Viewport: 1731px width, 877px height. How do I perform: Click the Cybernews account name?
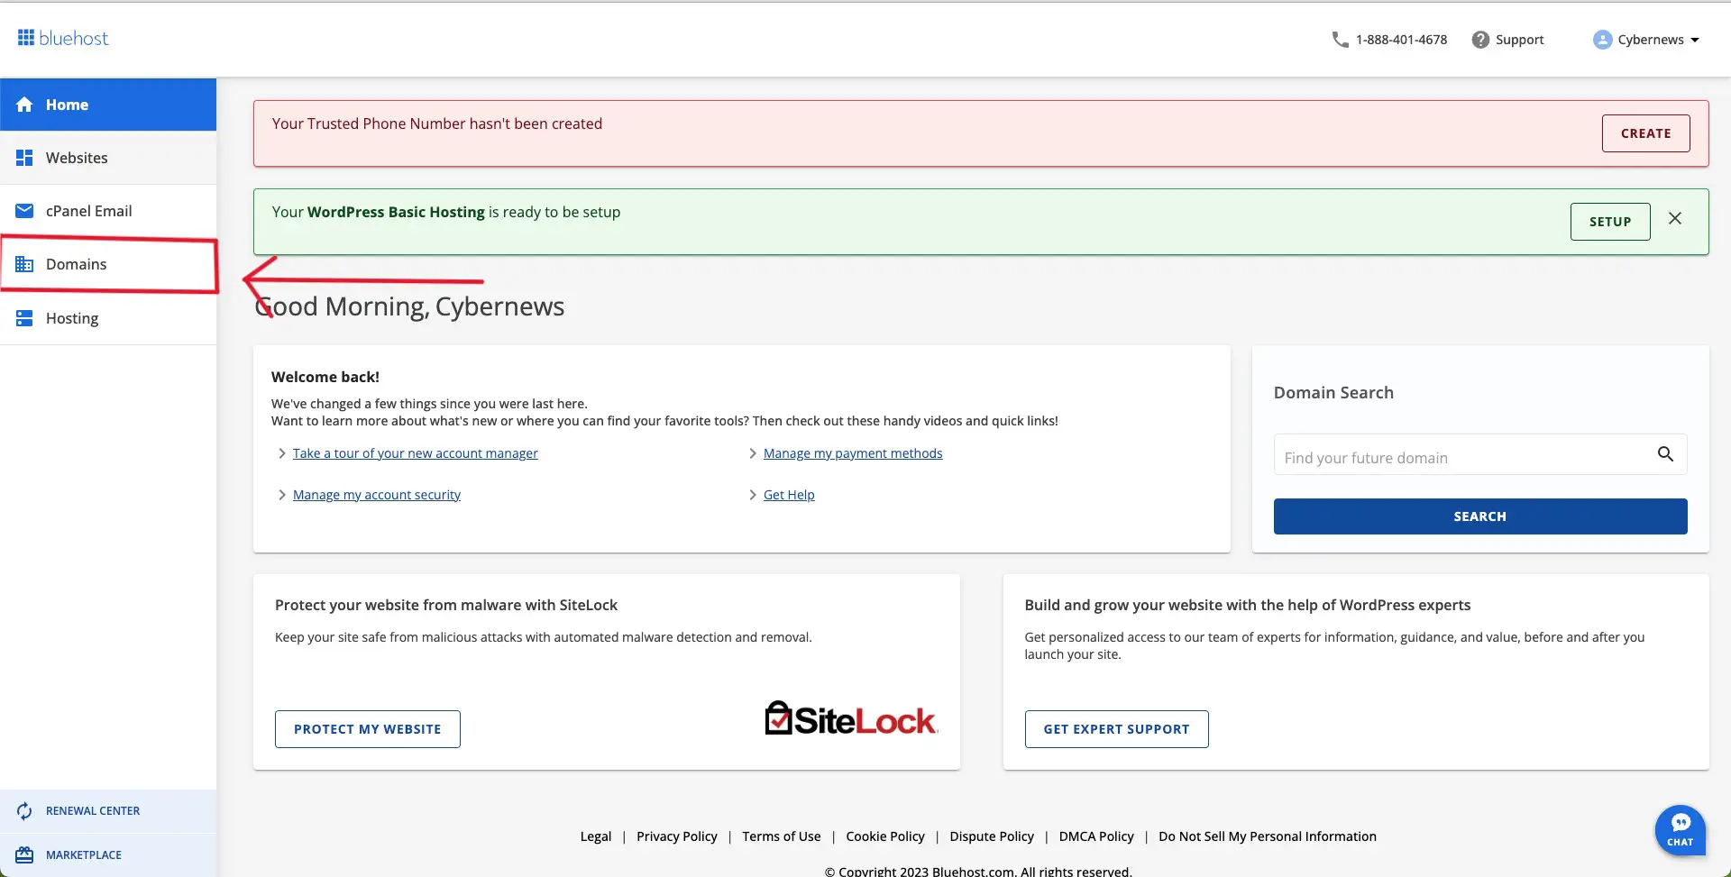point(1651,40)
